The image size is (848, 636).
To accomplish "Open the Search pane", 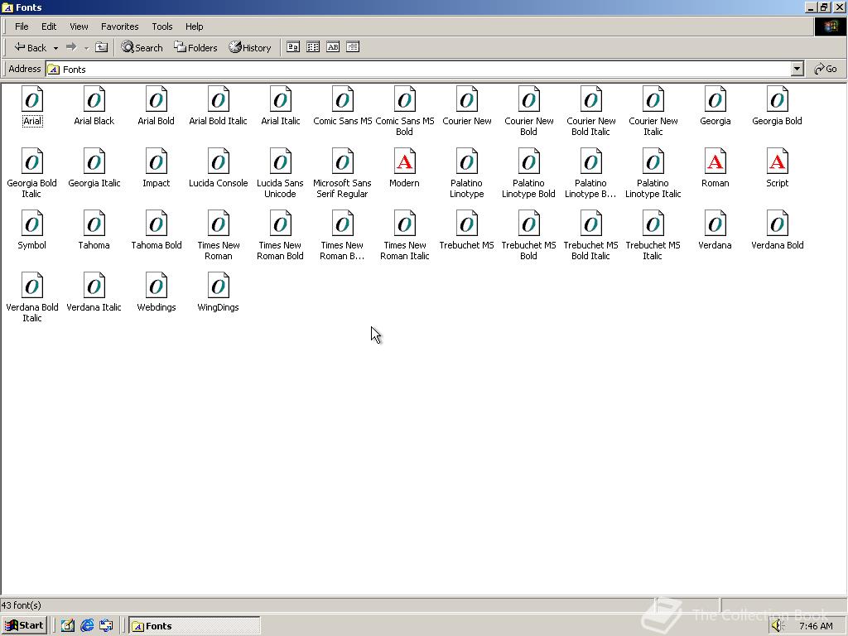I will [142, 47].
